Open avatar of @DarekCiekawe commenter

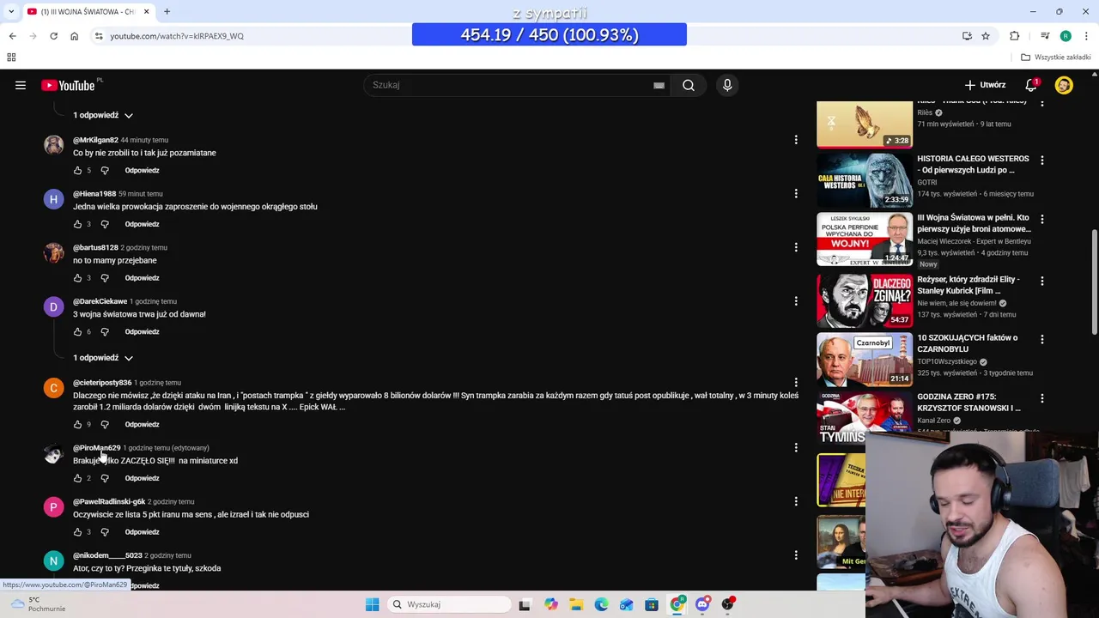(x=53, y=306)
